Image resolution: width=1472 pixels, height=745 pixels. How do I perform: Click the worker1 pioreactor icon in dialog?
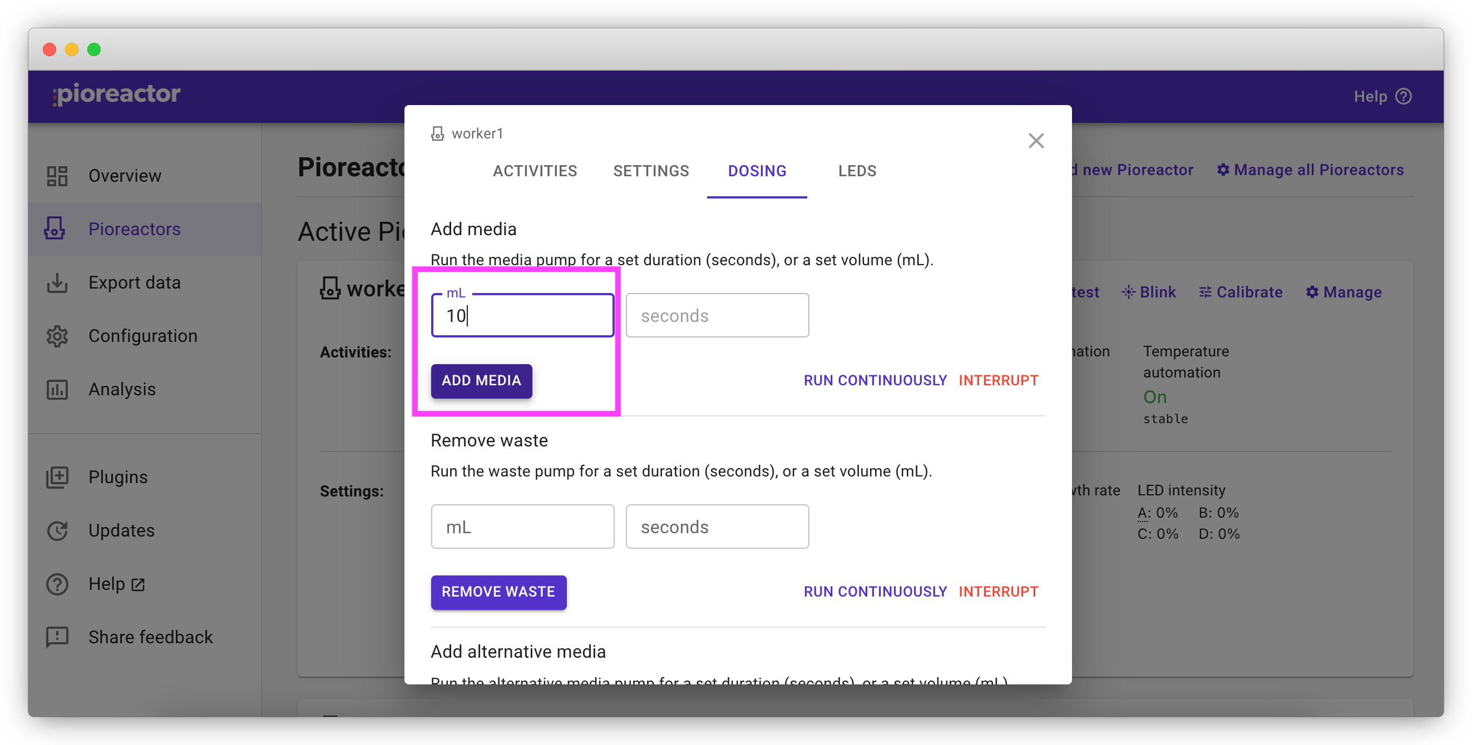point(437,133)
